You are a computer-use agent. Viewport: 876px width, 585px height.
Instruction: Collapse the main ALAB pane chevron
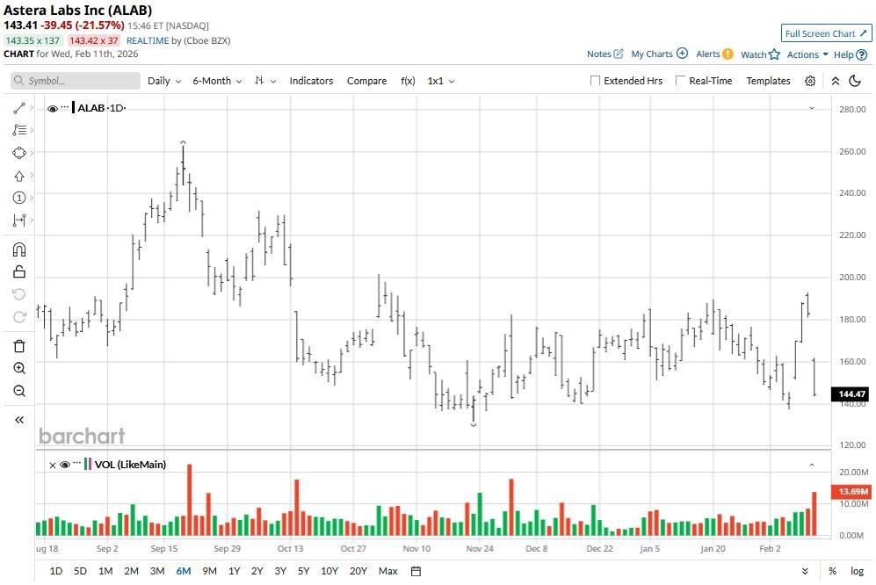point(812,108)
